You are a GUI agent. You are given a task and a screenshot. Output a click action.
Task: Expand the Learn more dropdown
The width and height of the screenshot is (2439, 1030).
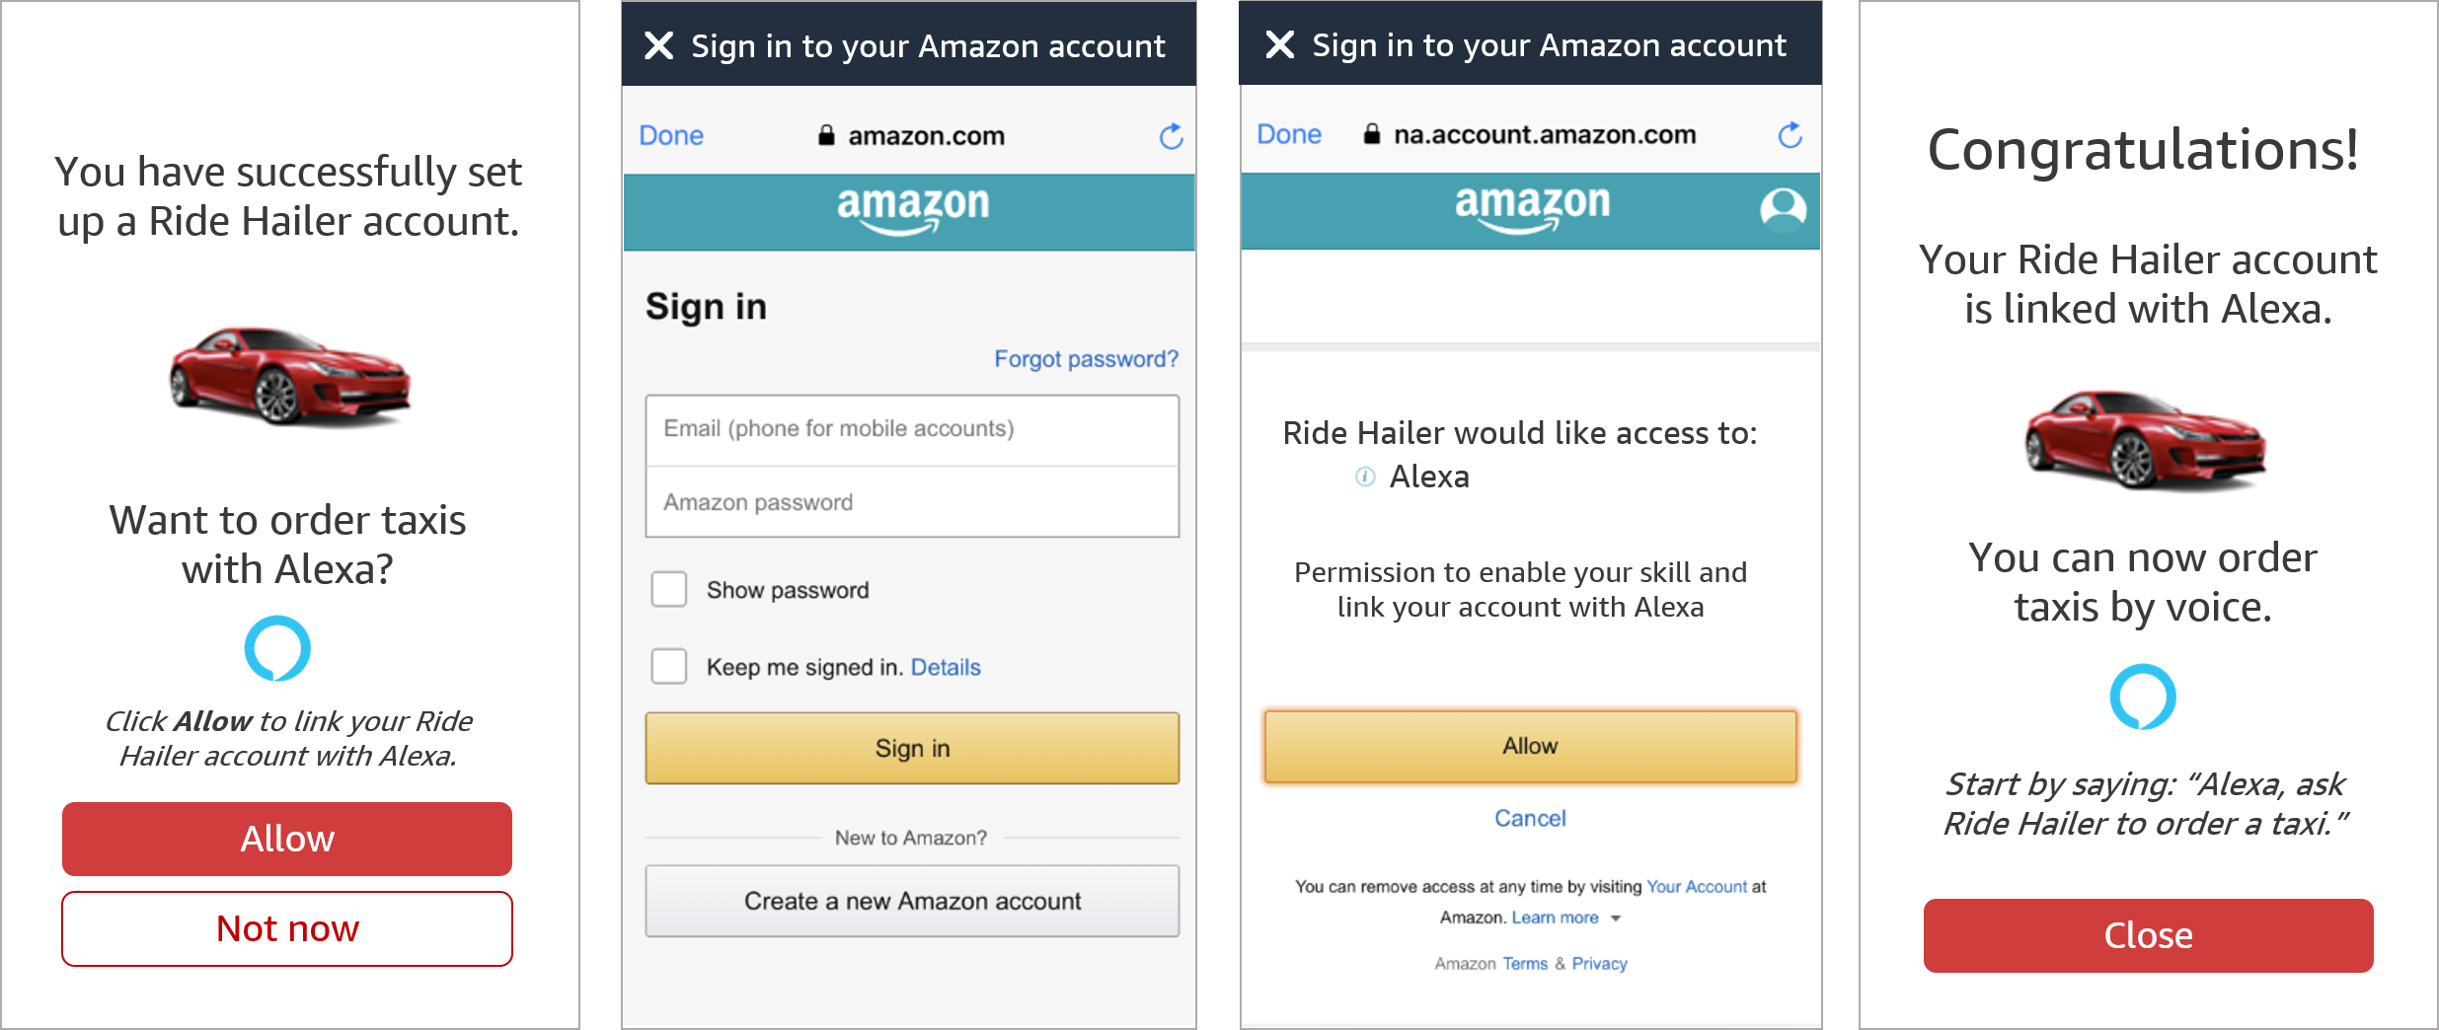click(x=1616, y=918)
